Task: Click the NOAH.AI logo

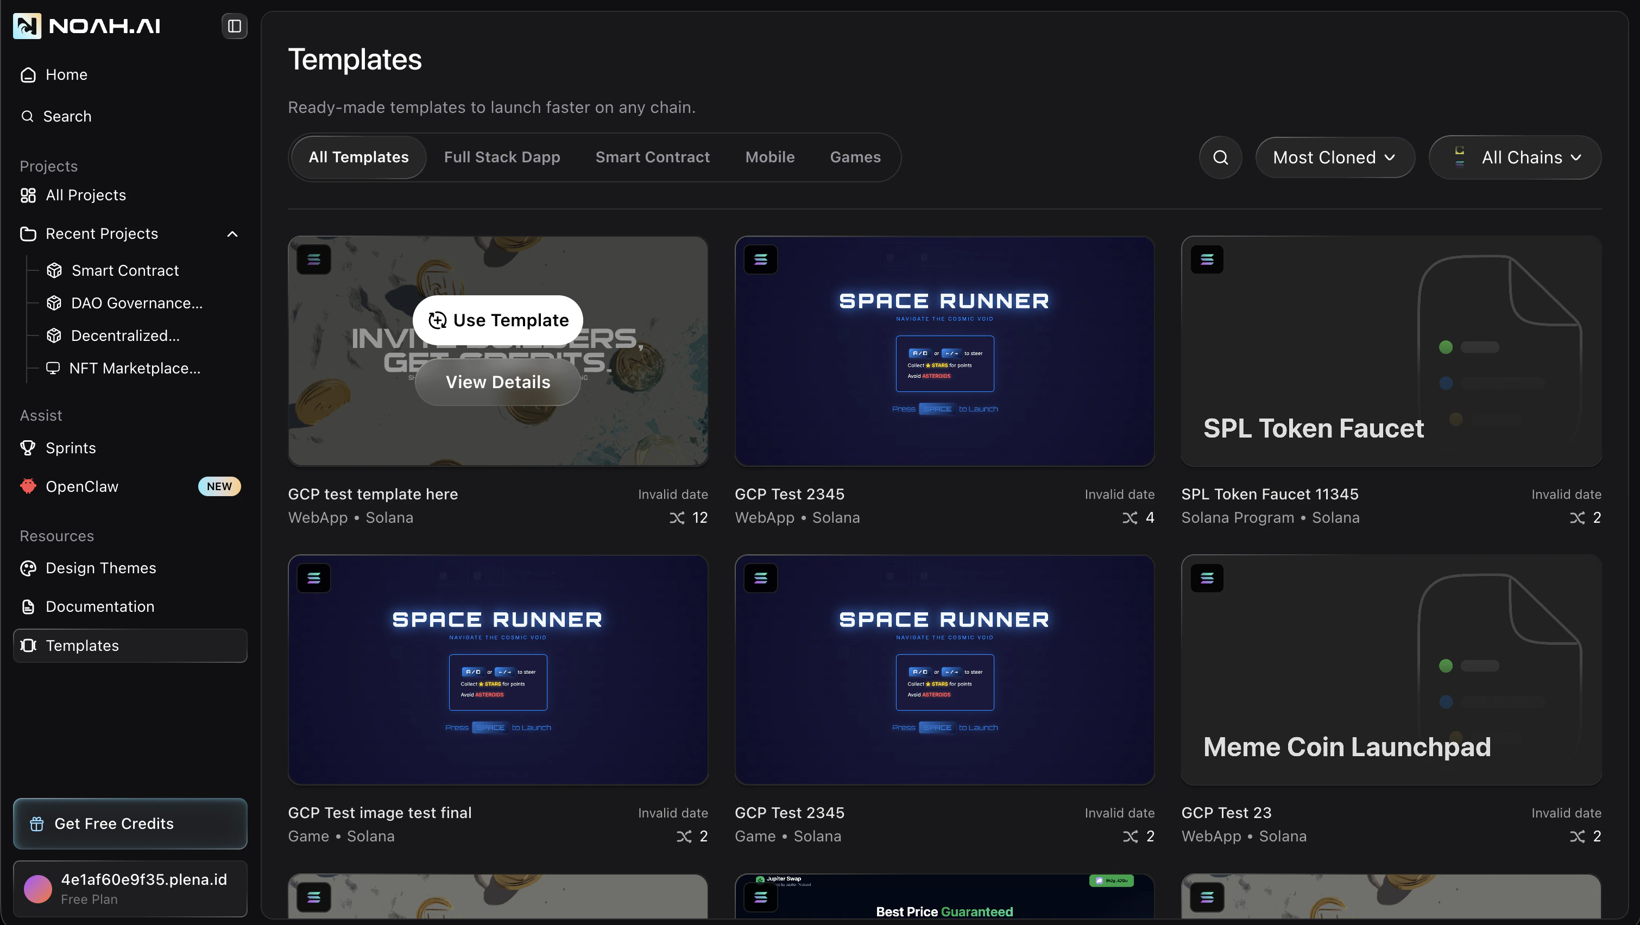Action: click(x=86, y=26)
